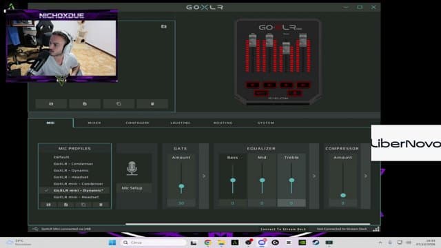Screen dimensions: 441x248
Task: Click the "GoXLR Mini connected via USB" status text
Action: [66, 229]
